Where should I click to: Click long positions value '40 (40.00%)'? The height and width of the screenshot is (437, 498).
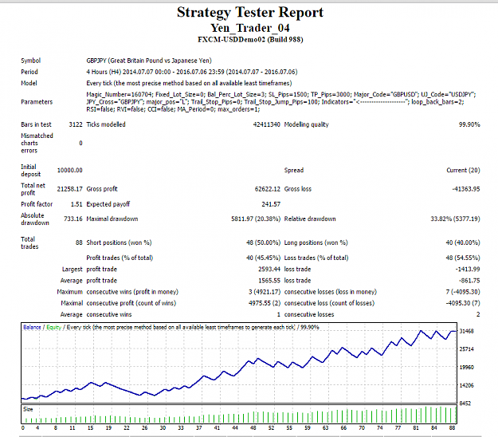(463, 242)
